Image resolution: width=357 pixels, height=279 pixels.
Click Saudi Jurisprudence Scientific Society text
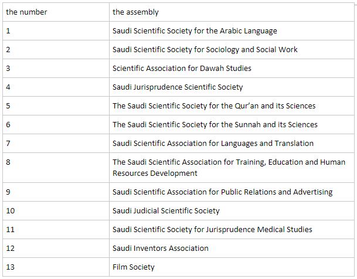pyautogui.click(x=178, y=87)
